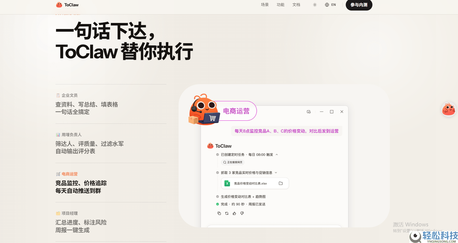Click the 参与内测 button

[x=359, y=5]
